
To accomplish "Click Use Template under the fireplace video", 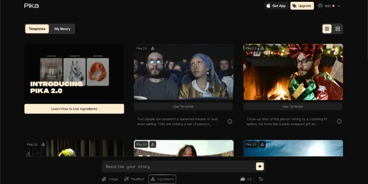I will [x=293, y=106].
